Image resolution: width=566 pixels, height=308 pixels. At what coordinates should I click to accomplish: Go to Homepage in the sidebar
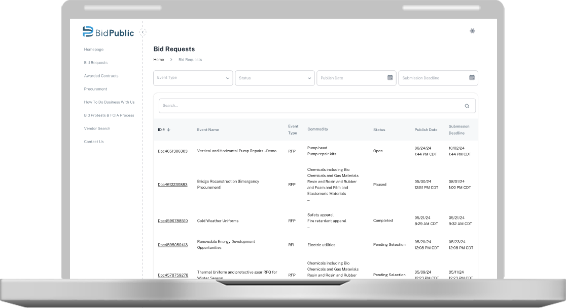pyautogui.click(x=94, y=50)
